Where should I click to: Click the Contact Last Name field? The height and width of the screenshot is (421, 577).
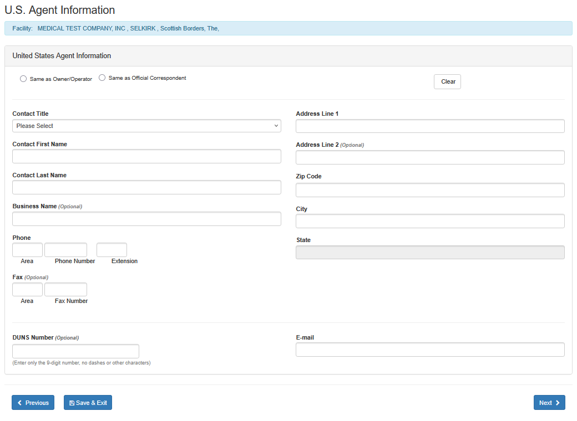point(146,187)
